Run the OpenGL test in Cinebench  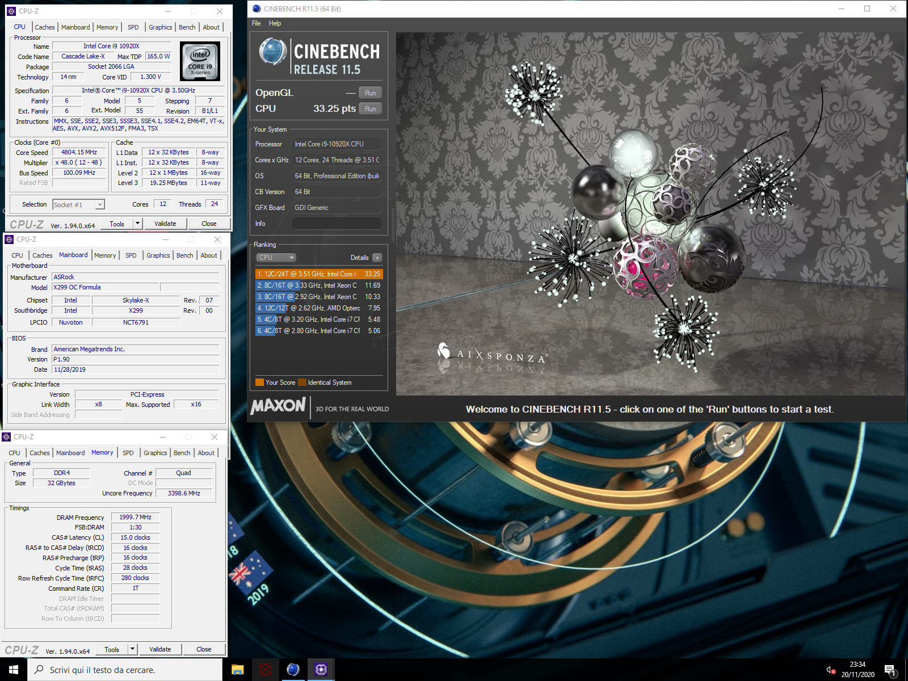coord(371,93)
